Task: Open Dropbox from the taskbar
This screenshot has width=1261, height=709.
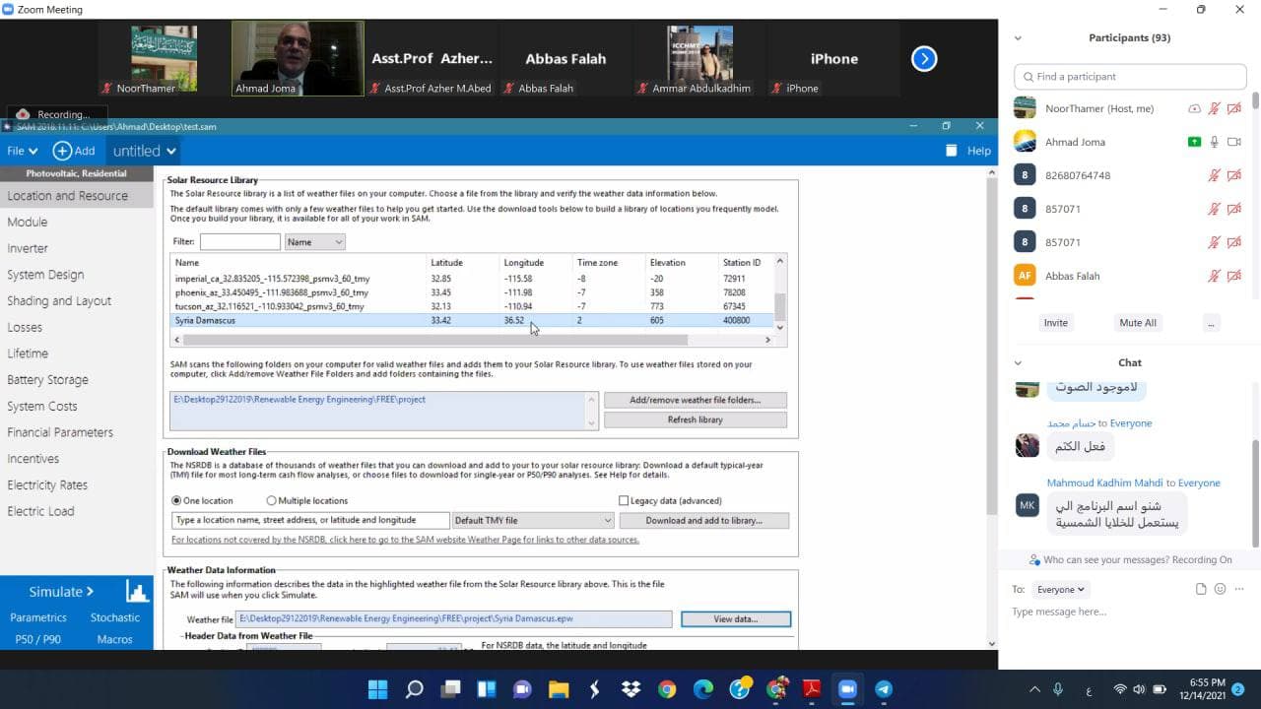Action: pos(630,689)
